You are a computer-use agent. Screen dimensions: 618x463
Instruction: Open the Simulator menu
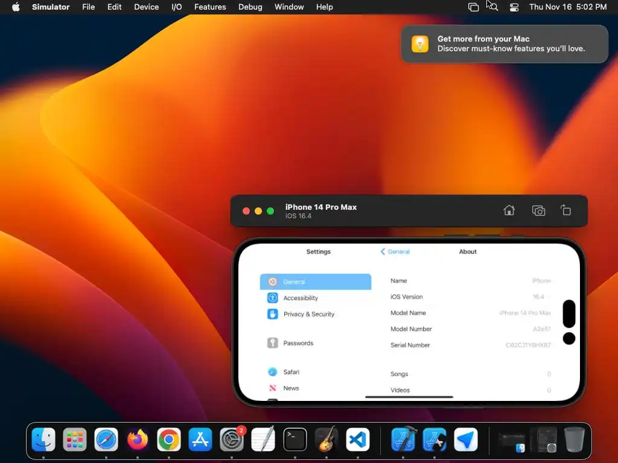click(51, 7)
